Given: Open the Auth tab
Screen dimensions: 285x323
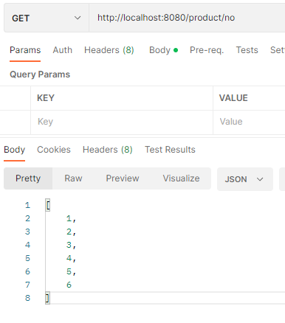Looking at the screenshot, I should tap(63, 50).
